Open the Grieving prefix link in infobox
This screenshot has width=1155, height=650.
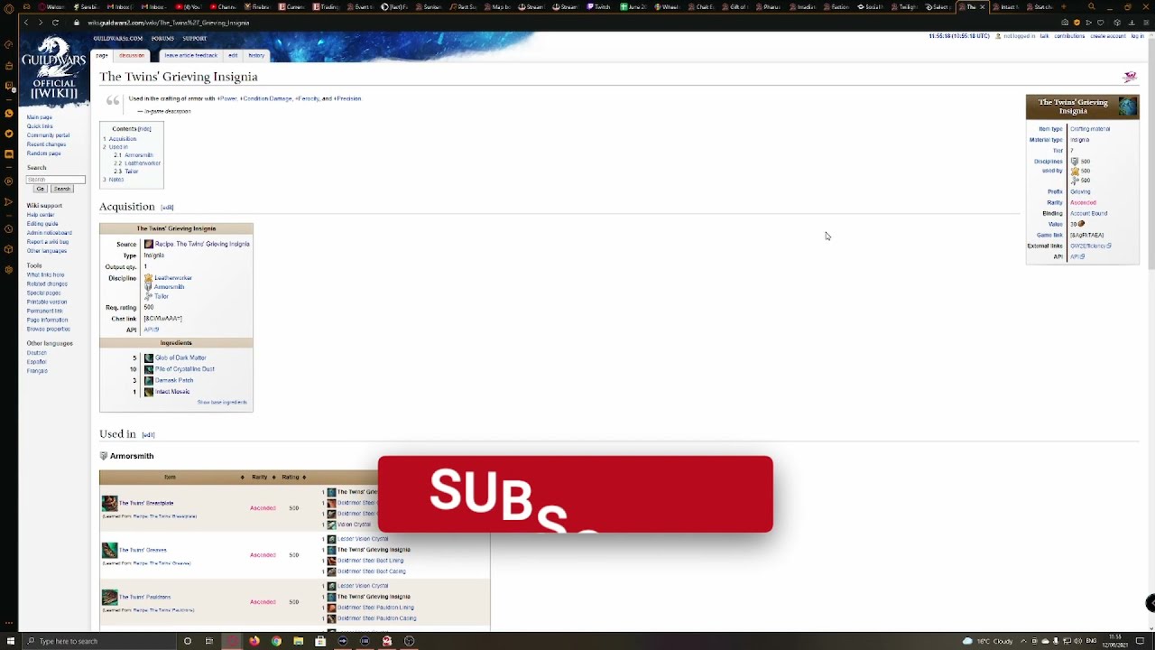point(1080,191)
